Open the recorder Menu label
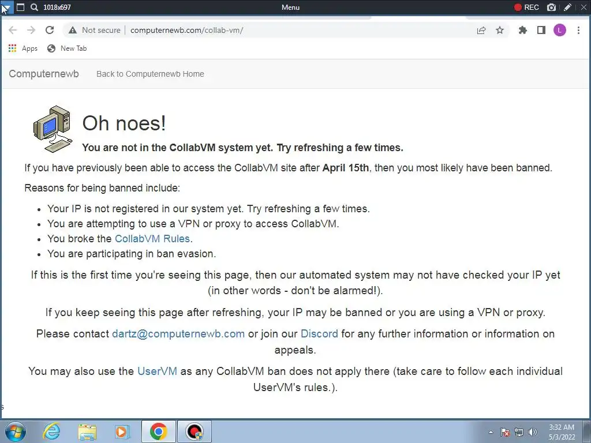The image size is (591, 443). click(290, 7)
